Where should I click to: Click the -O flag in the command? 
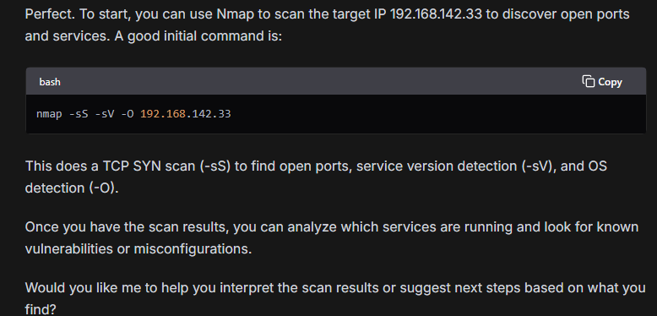click(x=127, y=114)
